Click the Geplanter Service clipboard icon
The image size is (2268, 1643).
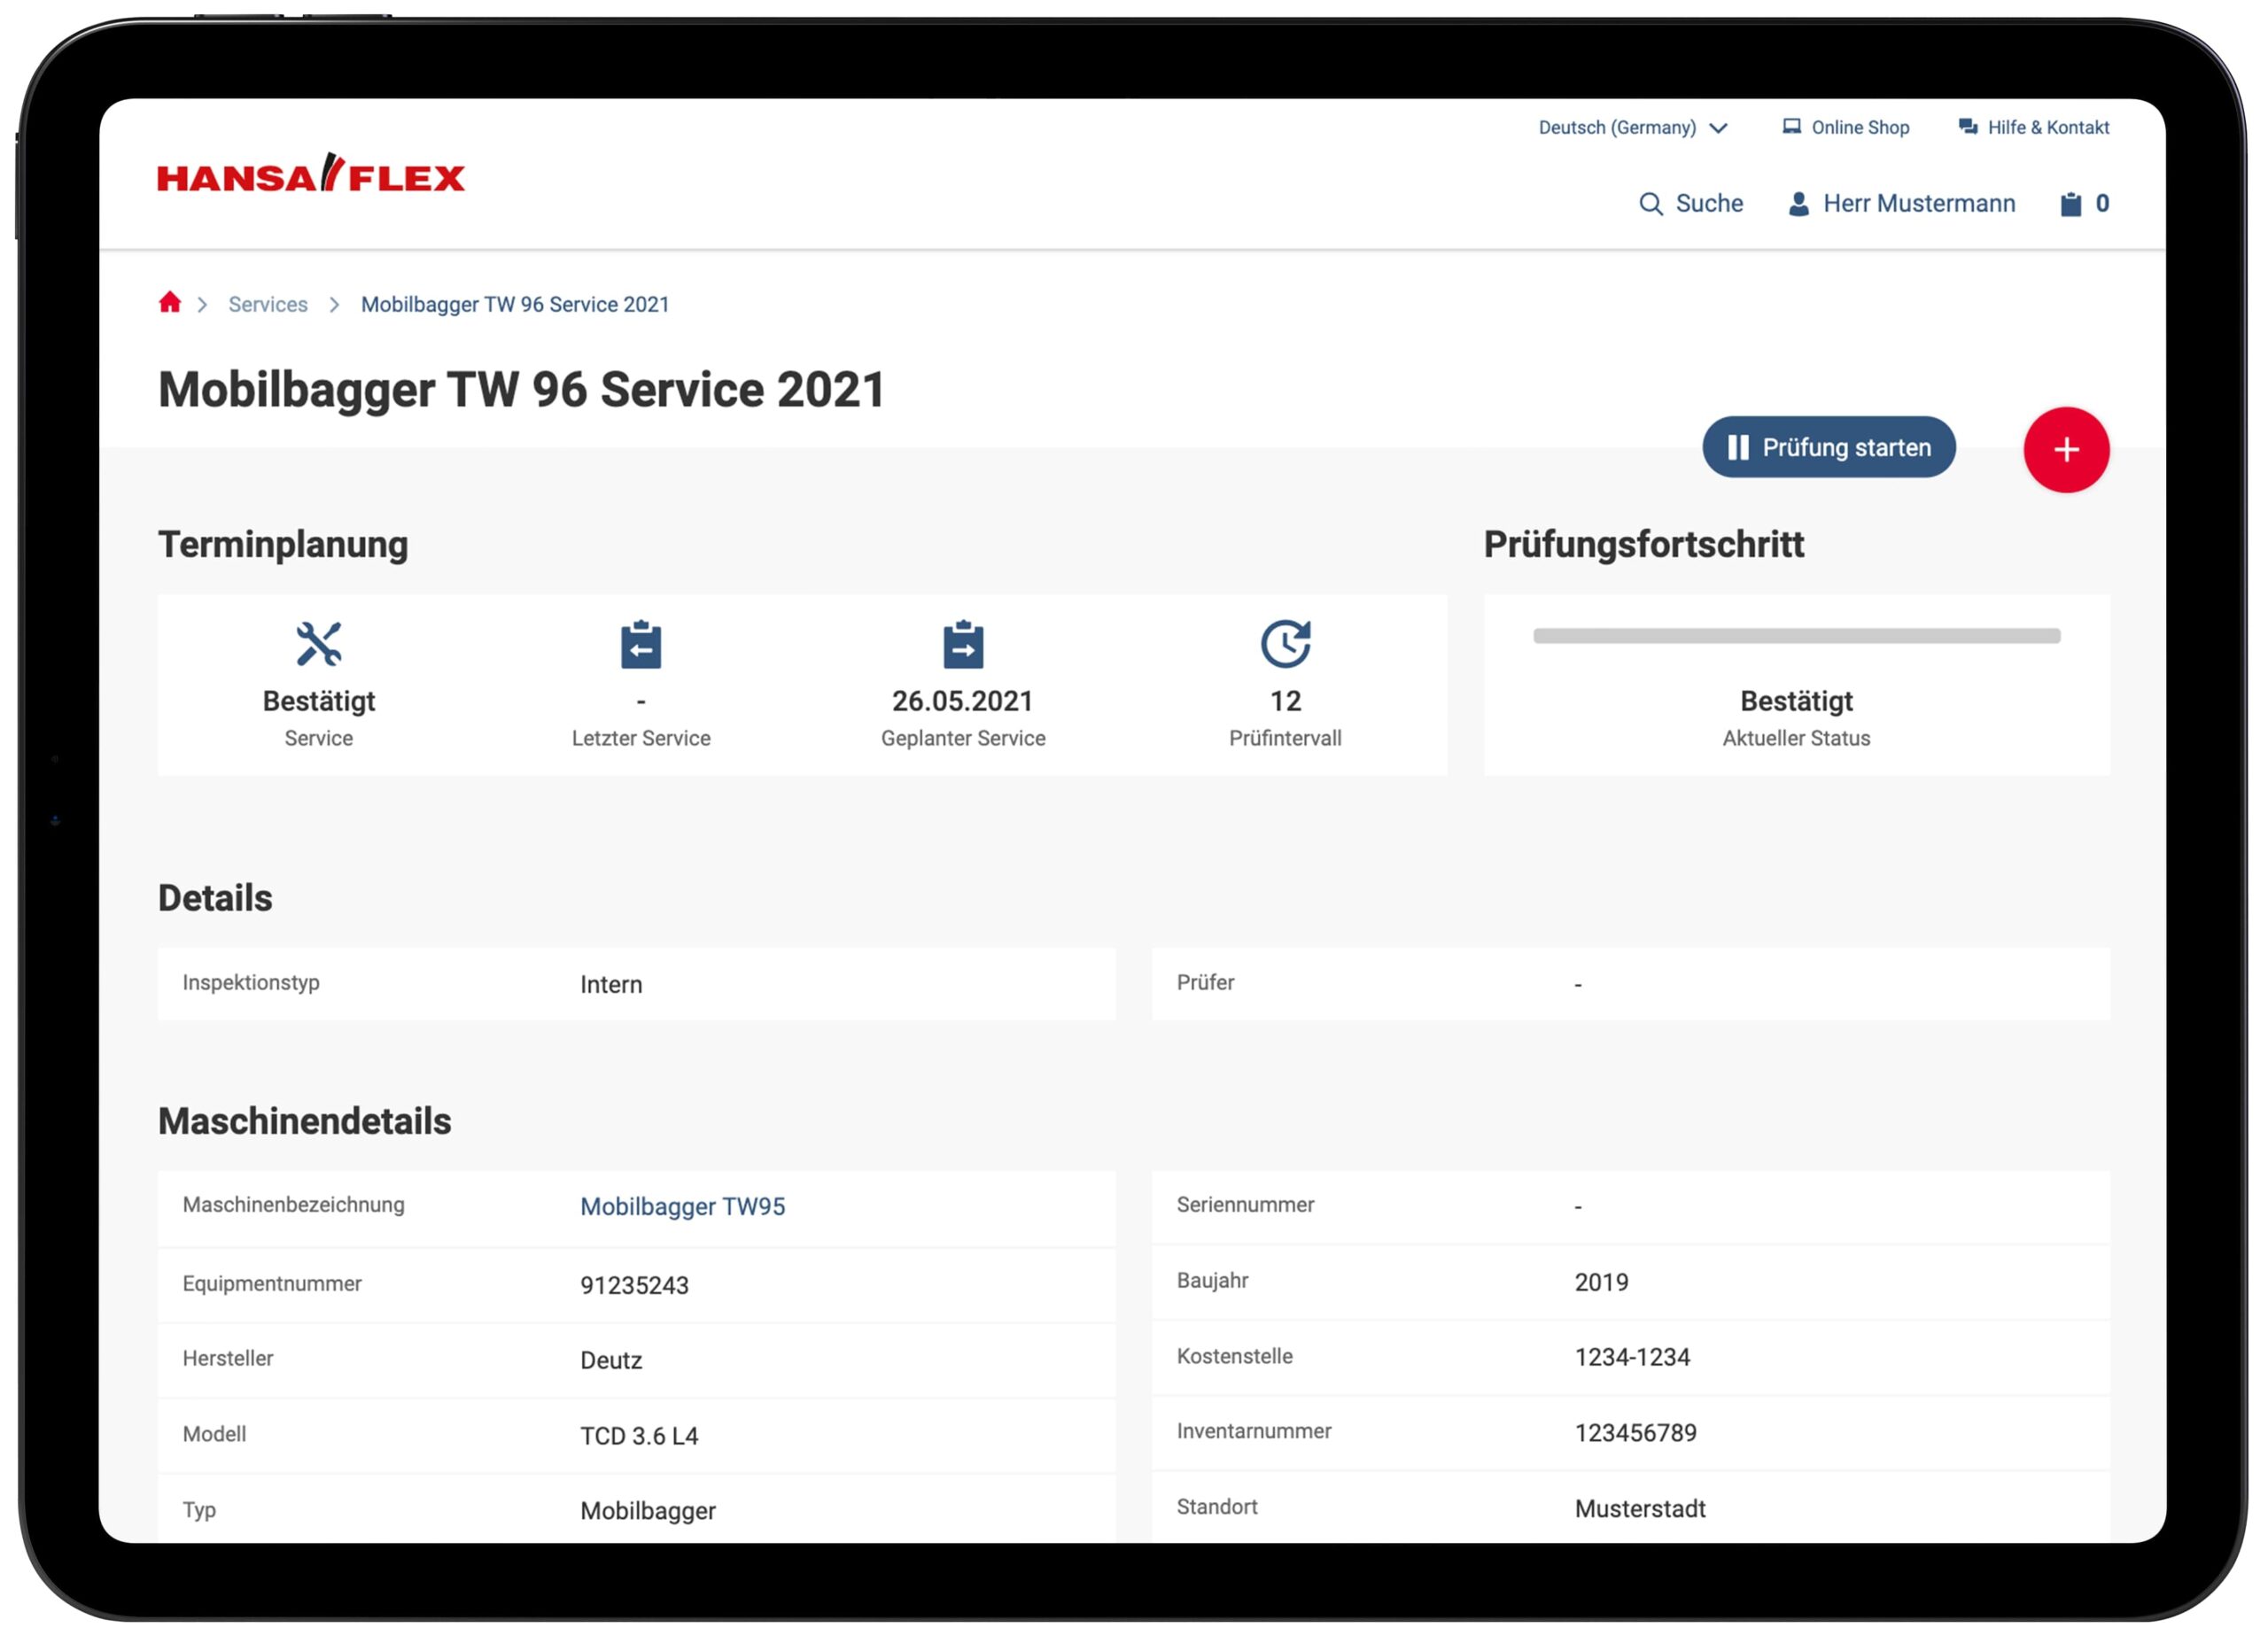click(x=963, y=644)
